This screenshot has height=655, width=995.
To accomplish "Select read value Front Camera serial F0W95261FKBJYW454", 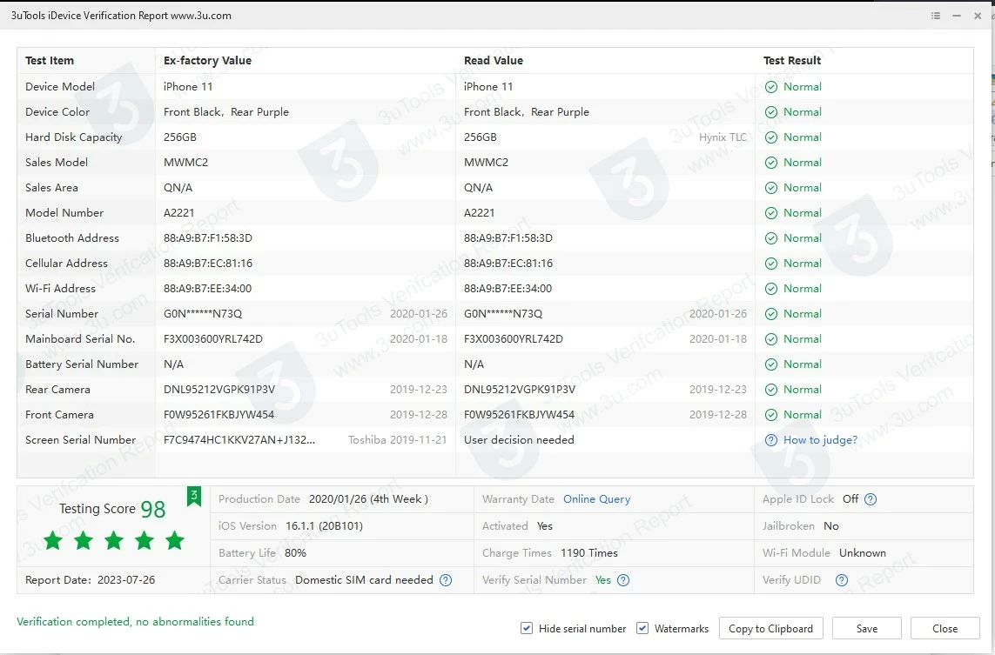I will click(x=519, y=415).
